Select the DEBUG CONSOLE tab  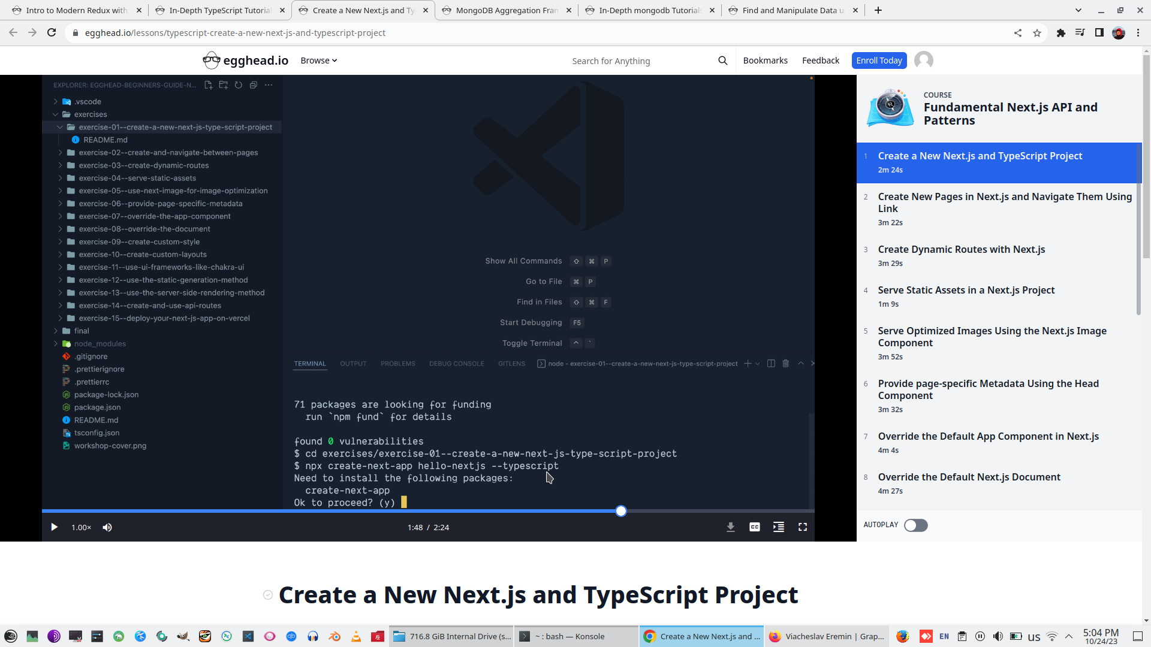pyautogui.click(x=456, y=363)
